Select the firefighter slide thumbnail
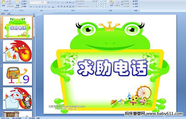186x119 pixels. (18, 98)
